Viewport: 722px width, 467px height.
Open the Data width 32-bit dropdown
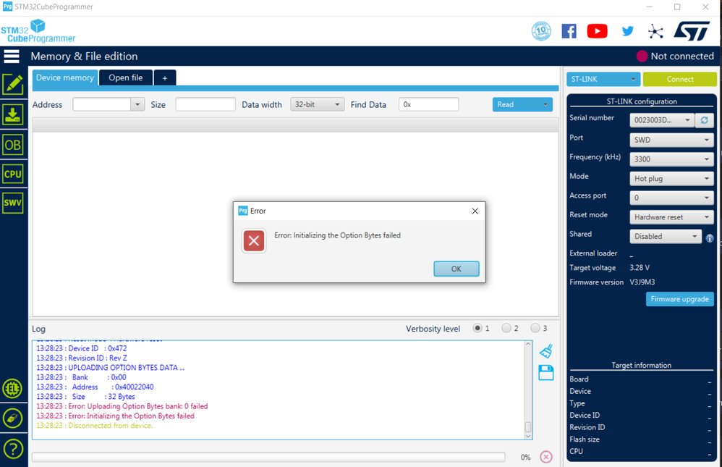tap(318, 105)
